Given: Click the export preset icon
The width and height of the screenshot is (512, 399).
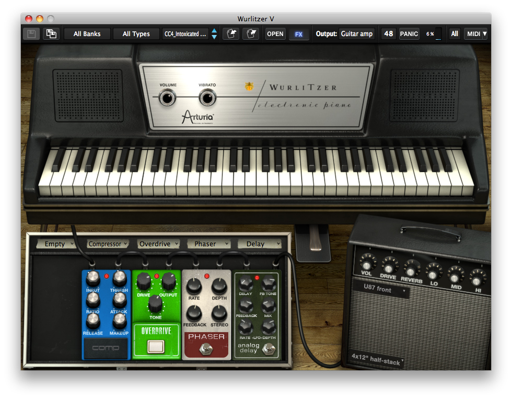Looking at the screenshot, I should click(x=251, y=34).
